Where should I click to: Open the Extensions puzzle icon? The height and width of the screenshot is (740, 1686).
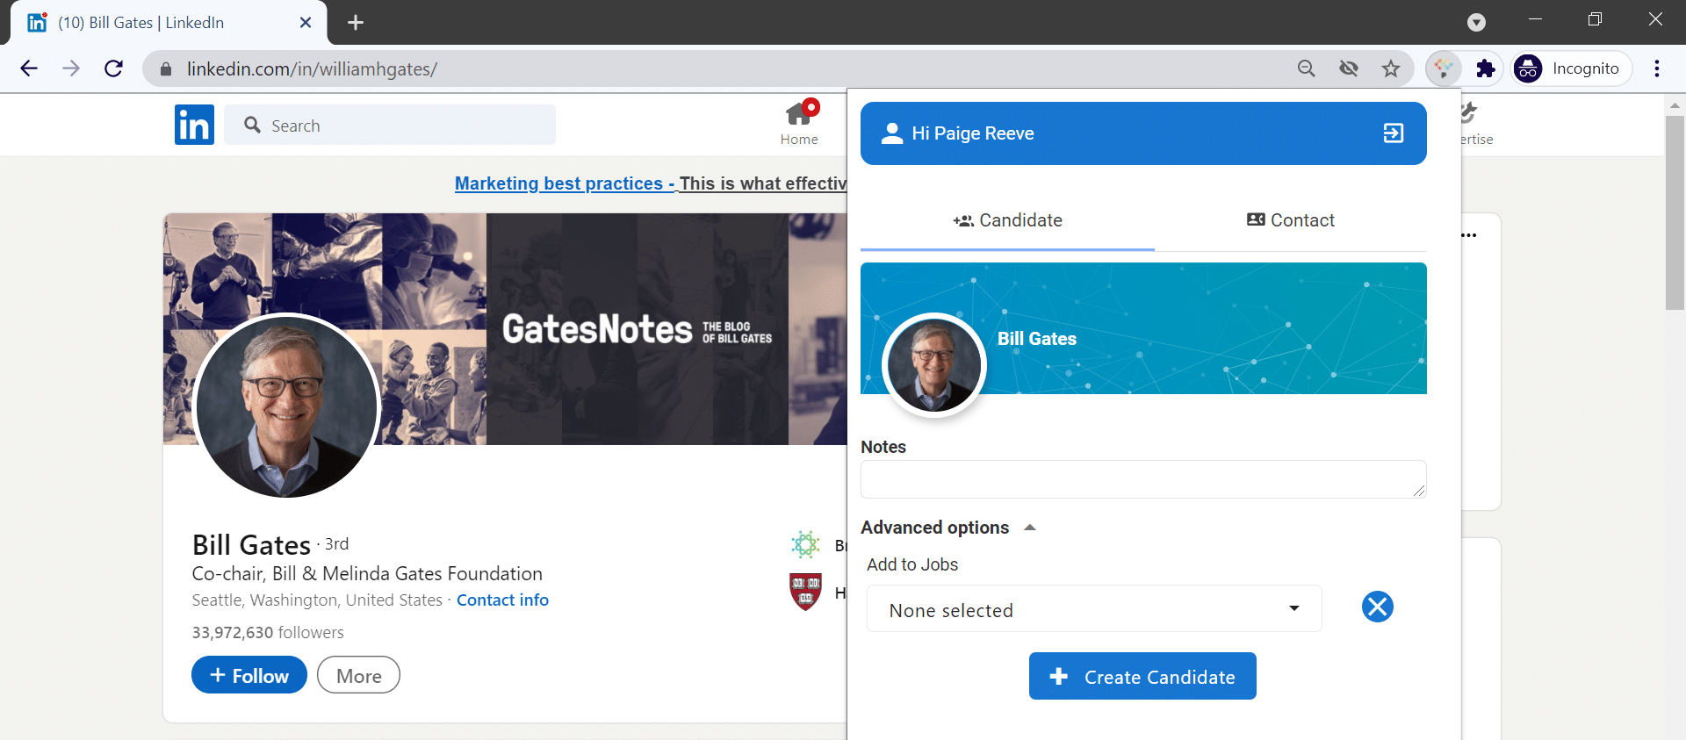tap(1486, 68)
